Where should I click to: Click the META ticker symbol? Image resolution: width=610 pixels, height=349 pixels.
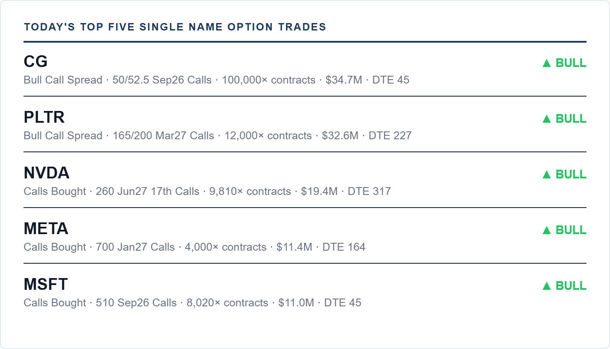coord(46,228)
